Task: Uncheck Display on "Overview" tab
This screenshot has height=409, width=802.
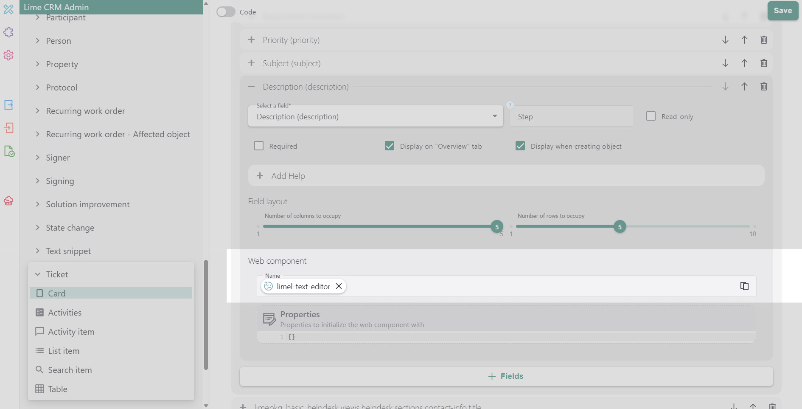Action: coord(390,146)
